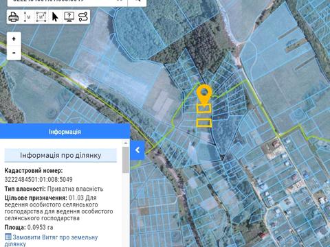Open the Інформація panel header

click(65, 132)
